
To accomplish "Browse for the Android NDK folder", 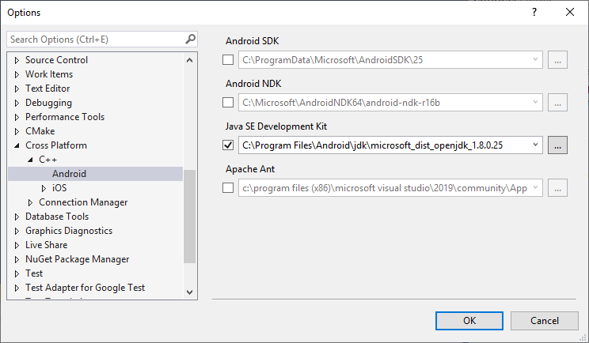I will point(557,102).
